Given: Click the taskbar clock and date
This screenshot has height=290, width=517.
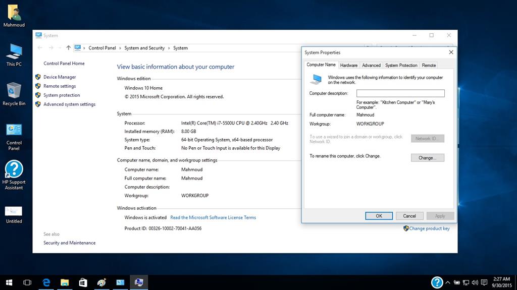Looking at the screenshot, I should [x=502, y=282].
